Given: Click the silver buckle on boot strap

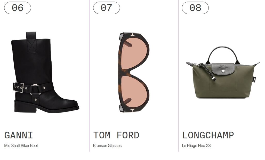Looking at the screenshot, I should click(x=18, y=87).
